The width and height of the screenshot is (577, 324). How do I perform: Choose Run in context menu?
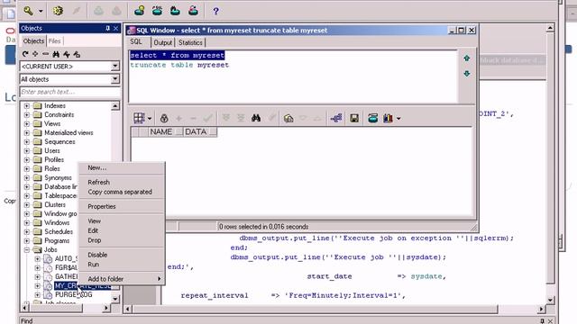[x=122, y=265]
